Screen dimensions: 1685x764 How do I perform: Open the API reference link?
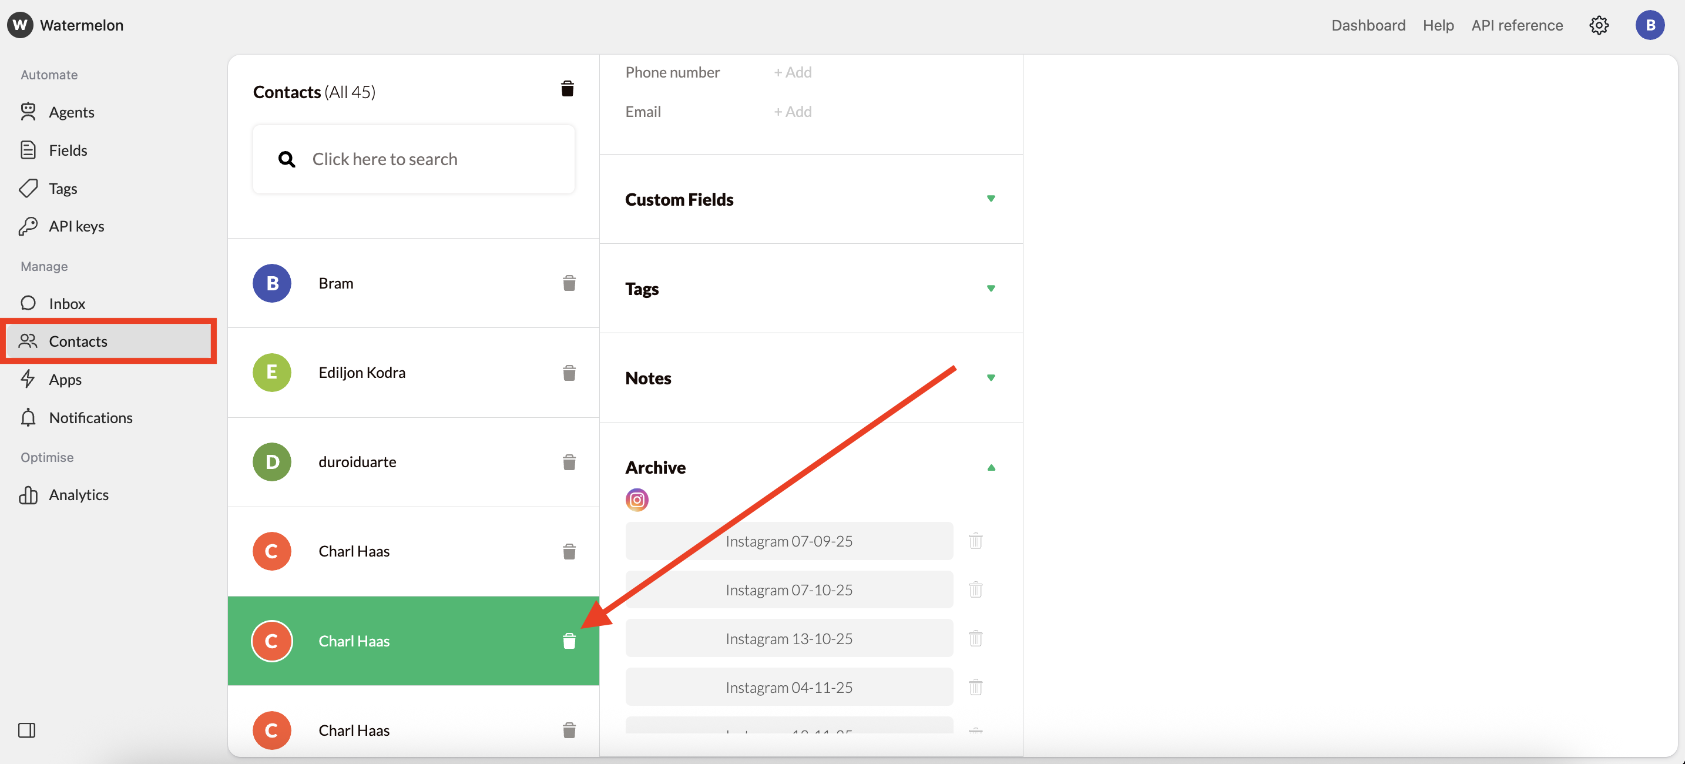coord(1516,25)
